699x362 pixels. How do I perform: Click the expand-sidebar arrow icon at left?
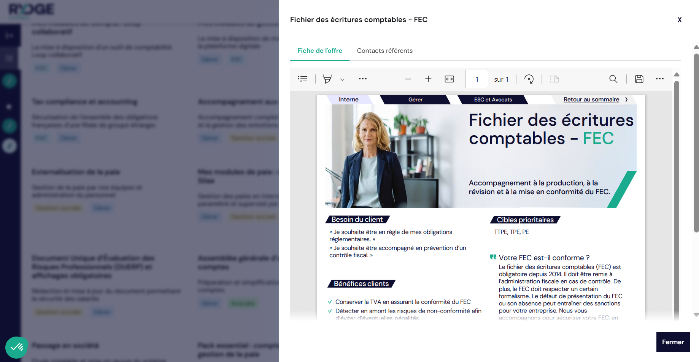[x=10, y=36]
